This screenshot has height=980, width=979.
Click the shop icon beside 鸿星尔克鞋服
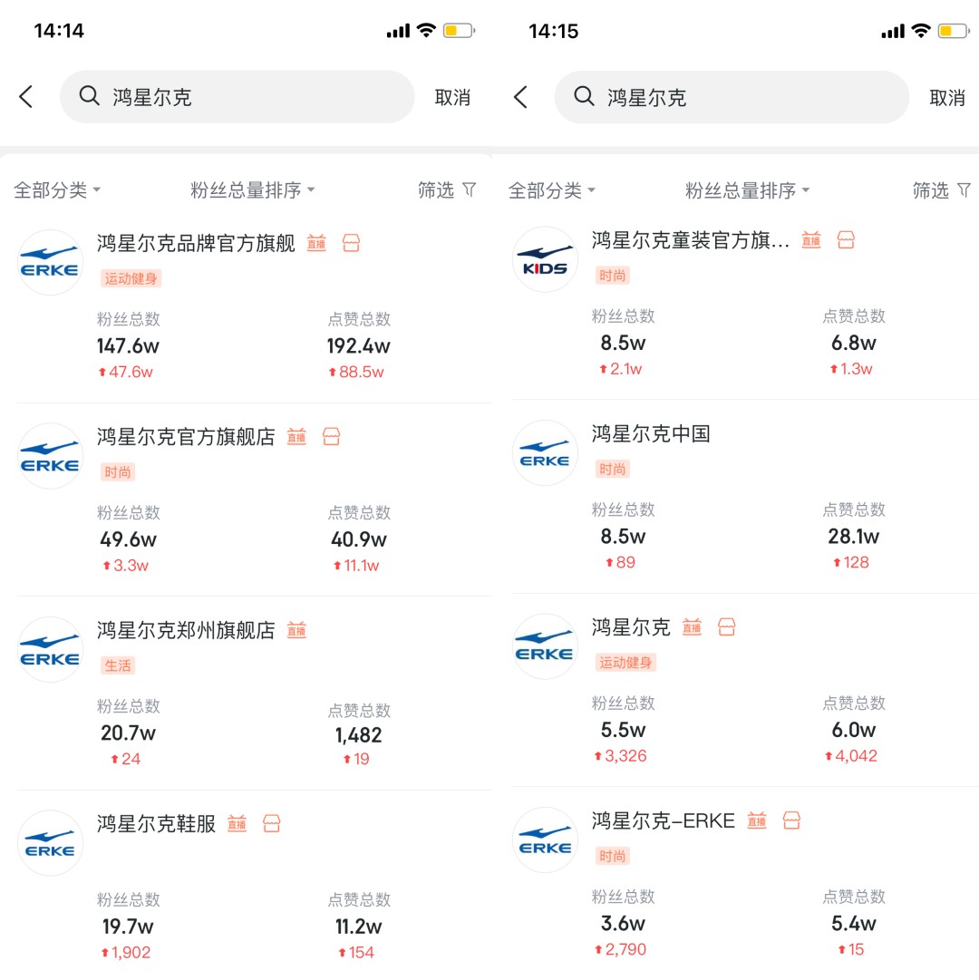272,823
